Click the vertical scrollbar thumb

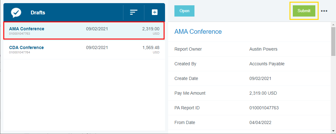[x=333, y=41]
